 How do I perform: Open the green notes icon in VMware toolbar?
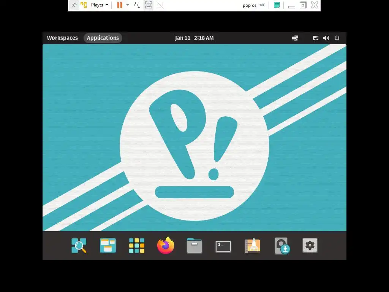(277, 5)
